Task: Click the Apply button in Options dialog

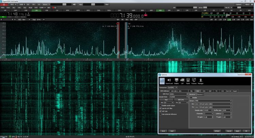Action: coord(237,131)
